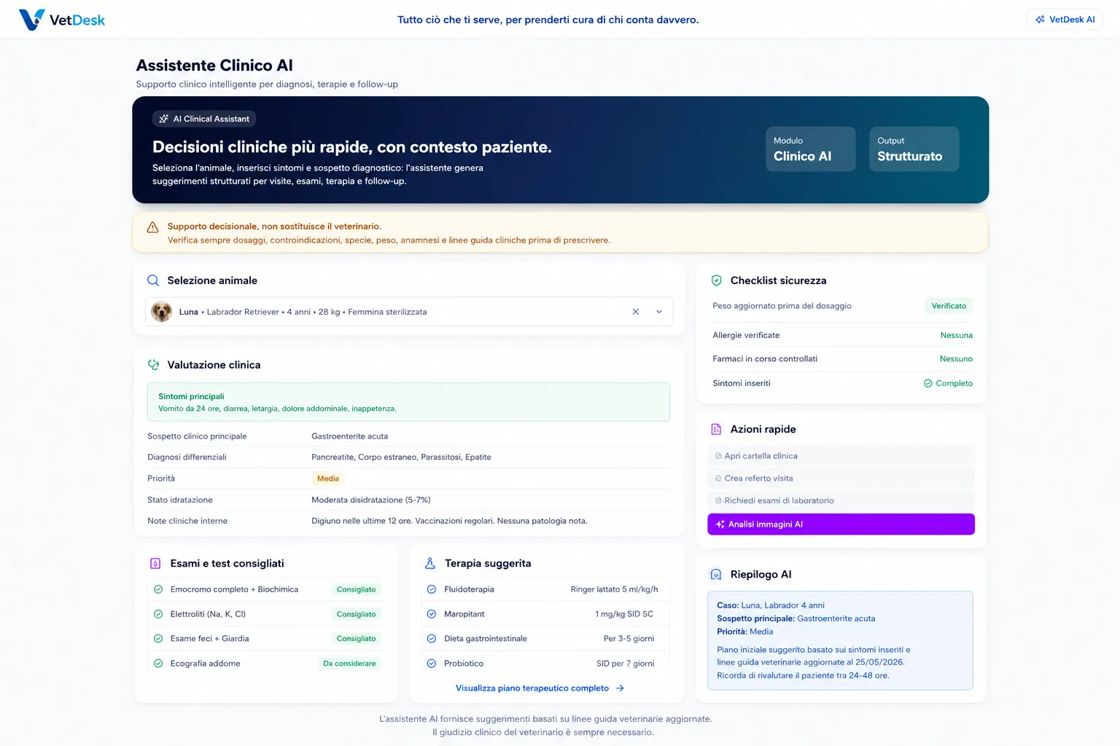The width and height of the screenshot is (1120, 746).
Task: Expand the animal selection dropdown chevron
Action: click(x=659, y=312)
